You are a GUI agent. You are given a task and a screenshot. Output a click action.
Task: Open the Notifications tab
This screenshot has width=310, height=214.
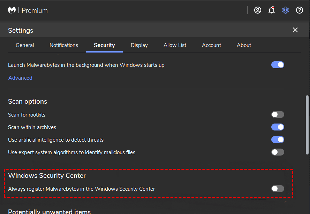(x=64, y=45)
